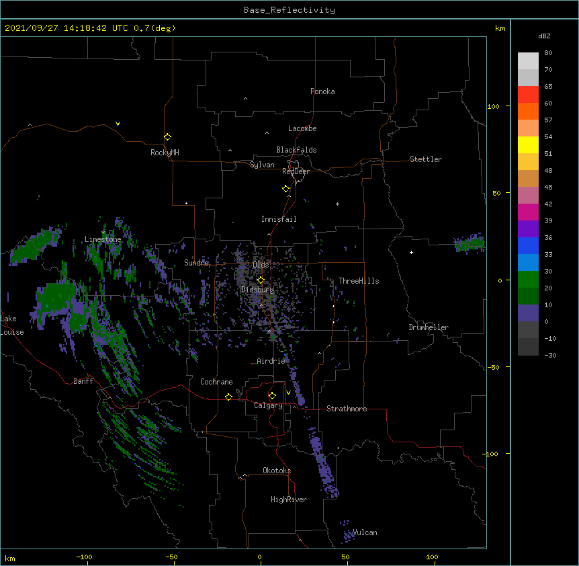Image resolution: width=579 pixels, height=566 pixels.
Task: Click the caret marker southwest of Ponoka
Action: pyautogui.click(x=246, y=99)
